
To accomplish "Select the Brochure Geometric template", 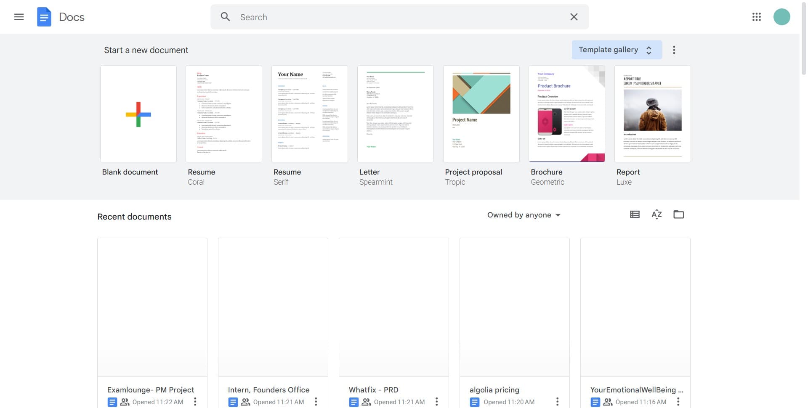I will point(567,114).
